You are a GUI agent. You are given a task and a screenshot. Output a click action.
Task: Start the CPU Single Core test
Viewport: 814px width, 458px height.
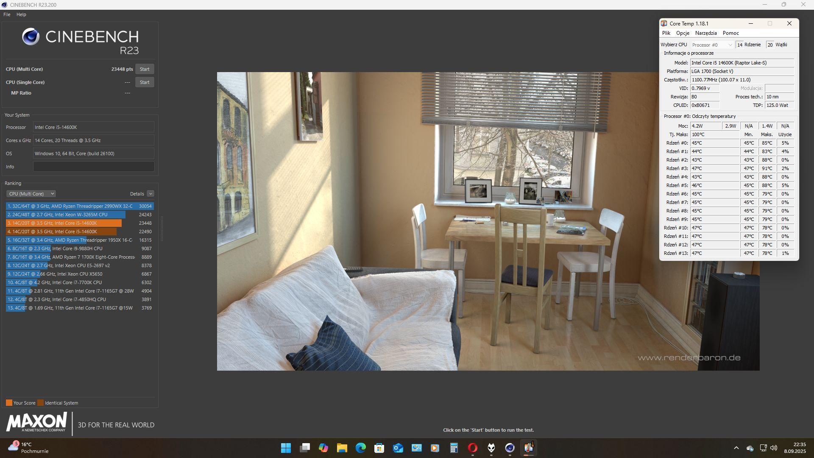click(x=144, y=82)
